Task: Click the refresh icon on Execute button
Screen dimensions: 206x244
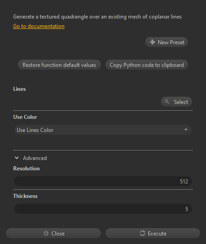Action: 142,233
